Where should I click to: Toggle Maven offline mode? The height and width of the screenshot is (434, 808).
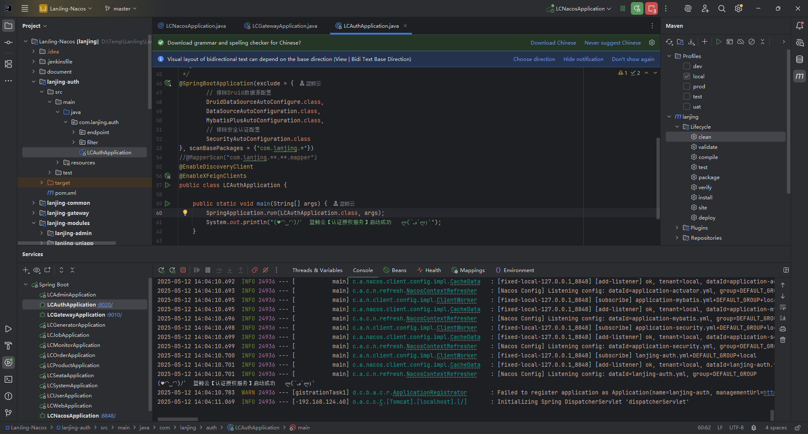coord(741,42)
